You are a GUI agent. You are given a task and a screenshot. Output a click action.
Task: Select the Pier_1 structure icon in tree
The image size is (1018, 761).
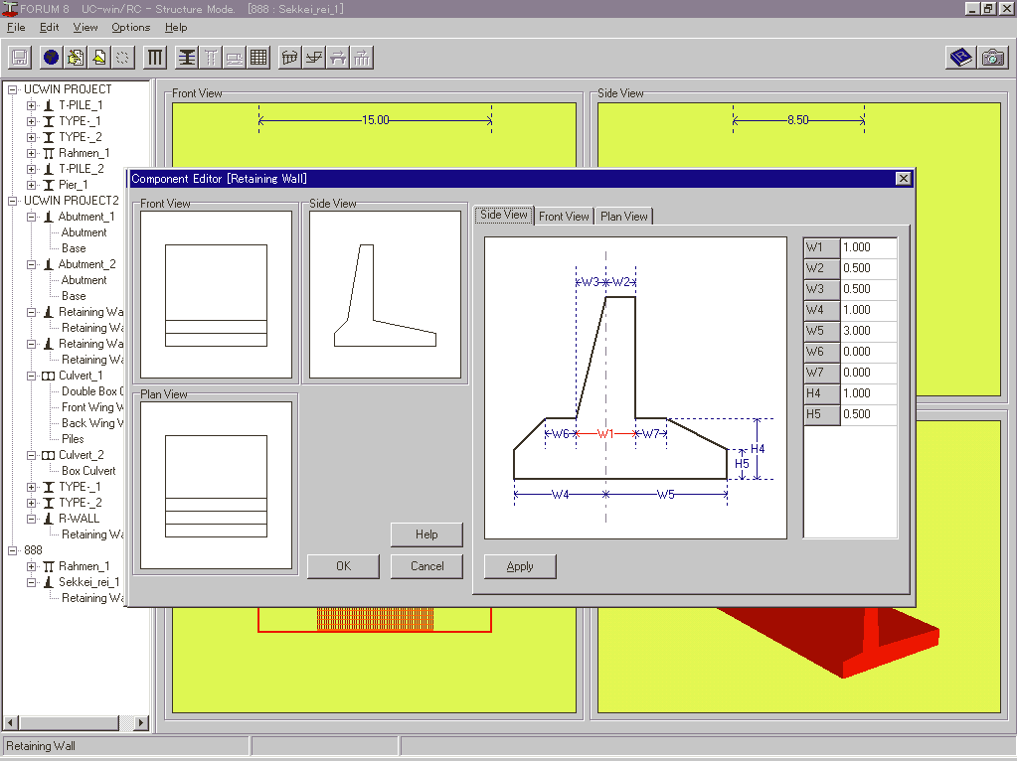click(x=48, y=185)
